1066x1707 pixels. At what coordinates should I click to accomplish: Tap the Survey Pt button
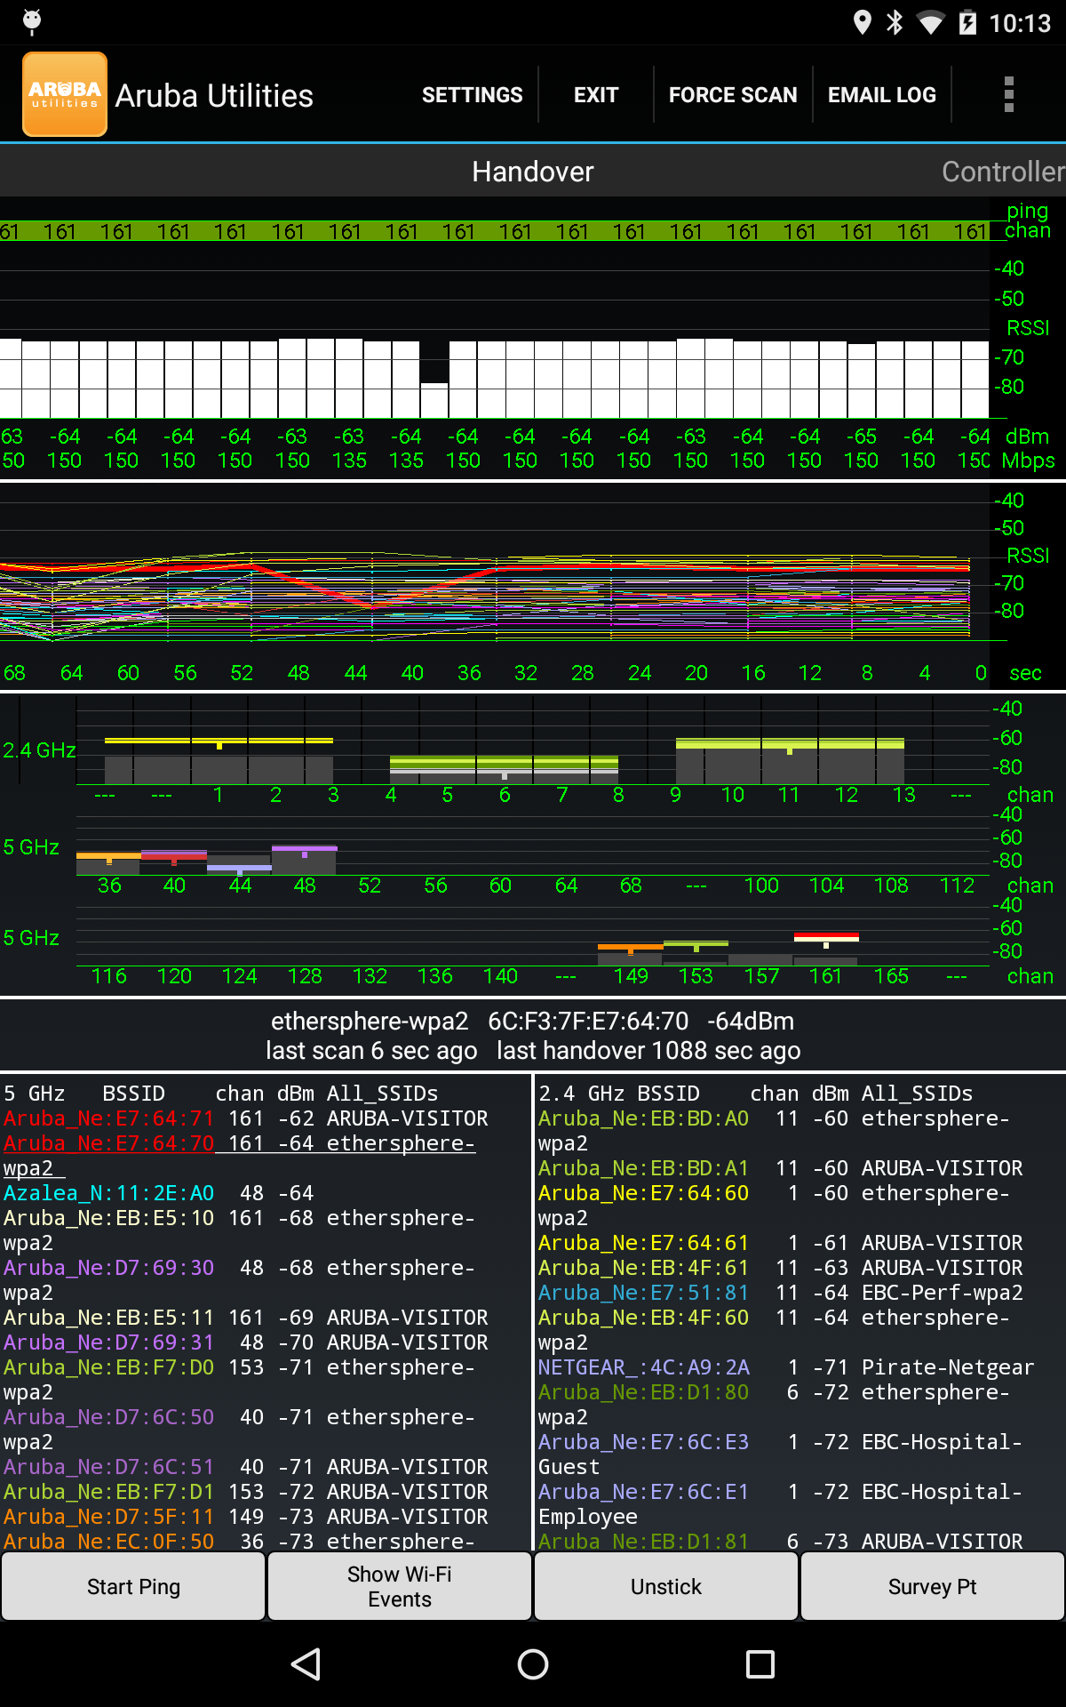933,1586
